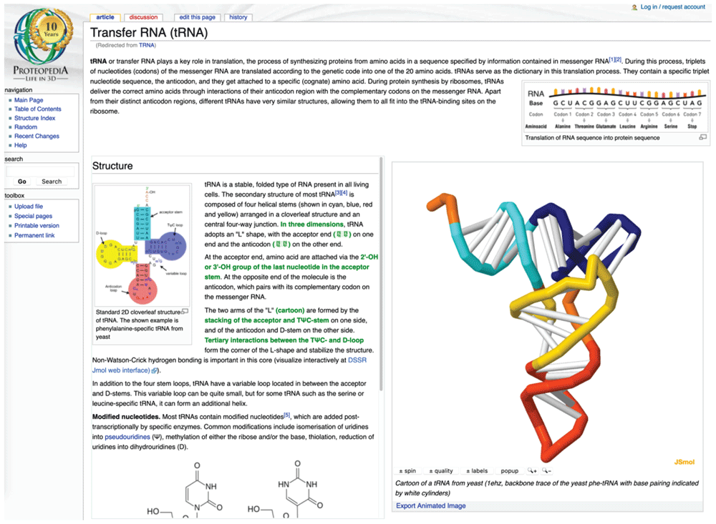Image resolution: width=716 pixels, height=524 pixels.
Task: Open the JSmol popup button
Action: pyautogui.click(x=510, y=470)
